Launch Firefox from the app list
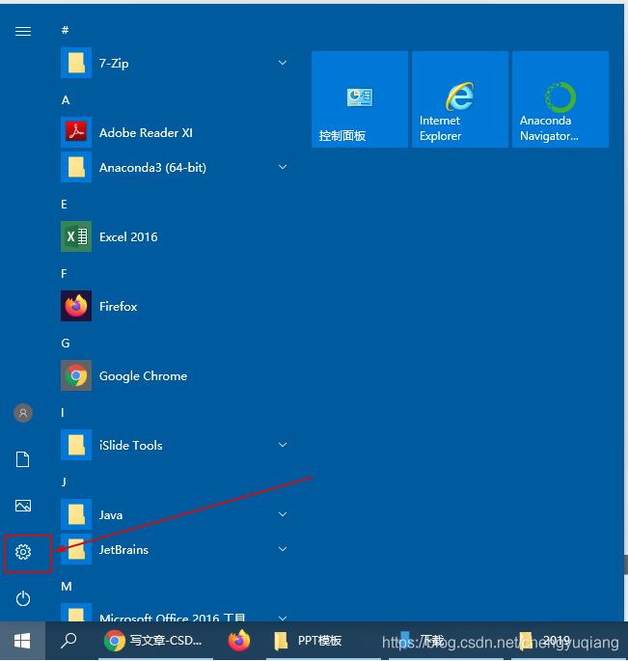Screen dimensions: 628x661 176,306
